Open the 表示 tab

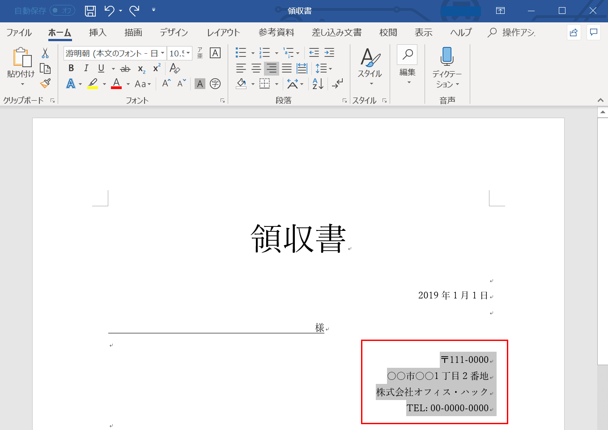click(x=424, y=32)
